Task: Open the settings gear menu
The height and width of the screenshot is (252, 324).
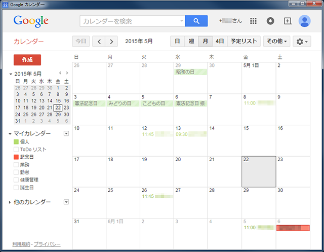Action: coord(302,41)
